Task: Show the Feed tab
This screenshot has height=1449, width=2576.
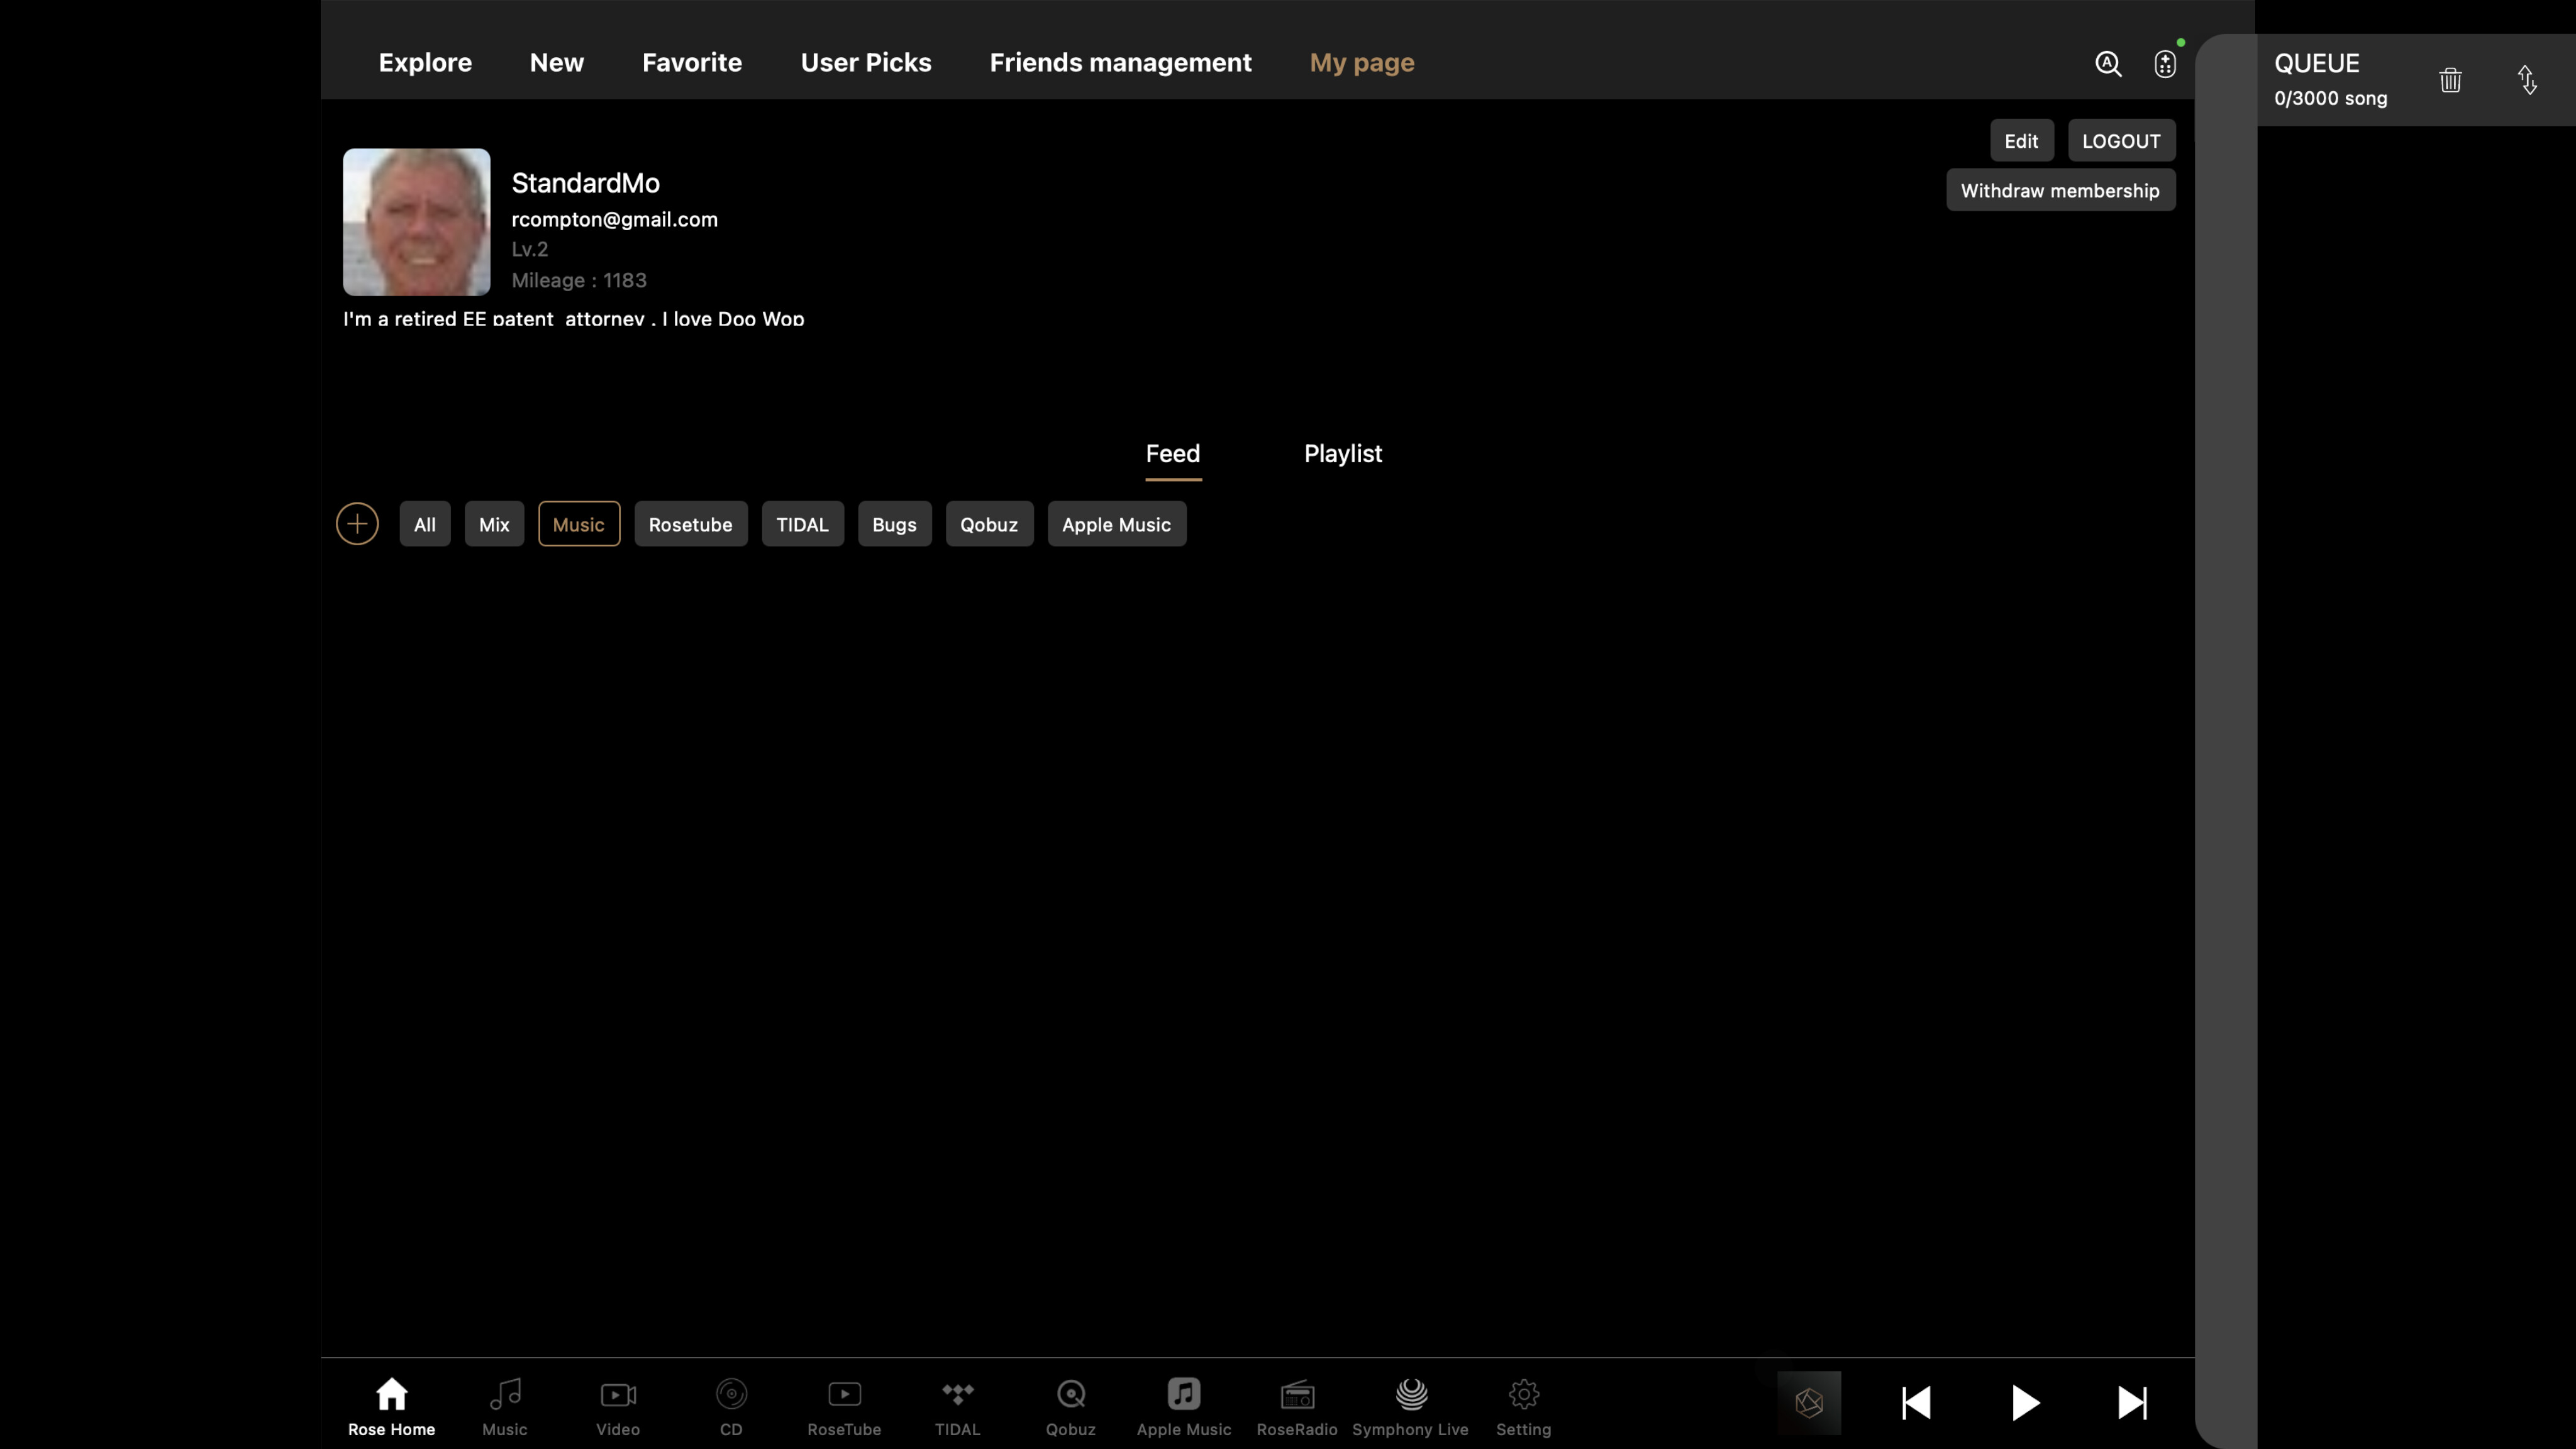Action: coord(1173,454)
